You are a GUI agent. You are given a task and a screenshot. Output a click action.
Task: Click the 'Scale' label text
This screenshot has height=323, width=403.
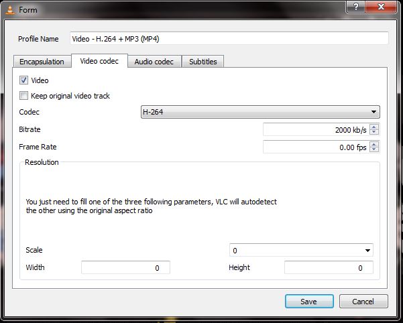(x=34, y=250)
